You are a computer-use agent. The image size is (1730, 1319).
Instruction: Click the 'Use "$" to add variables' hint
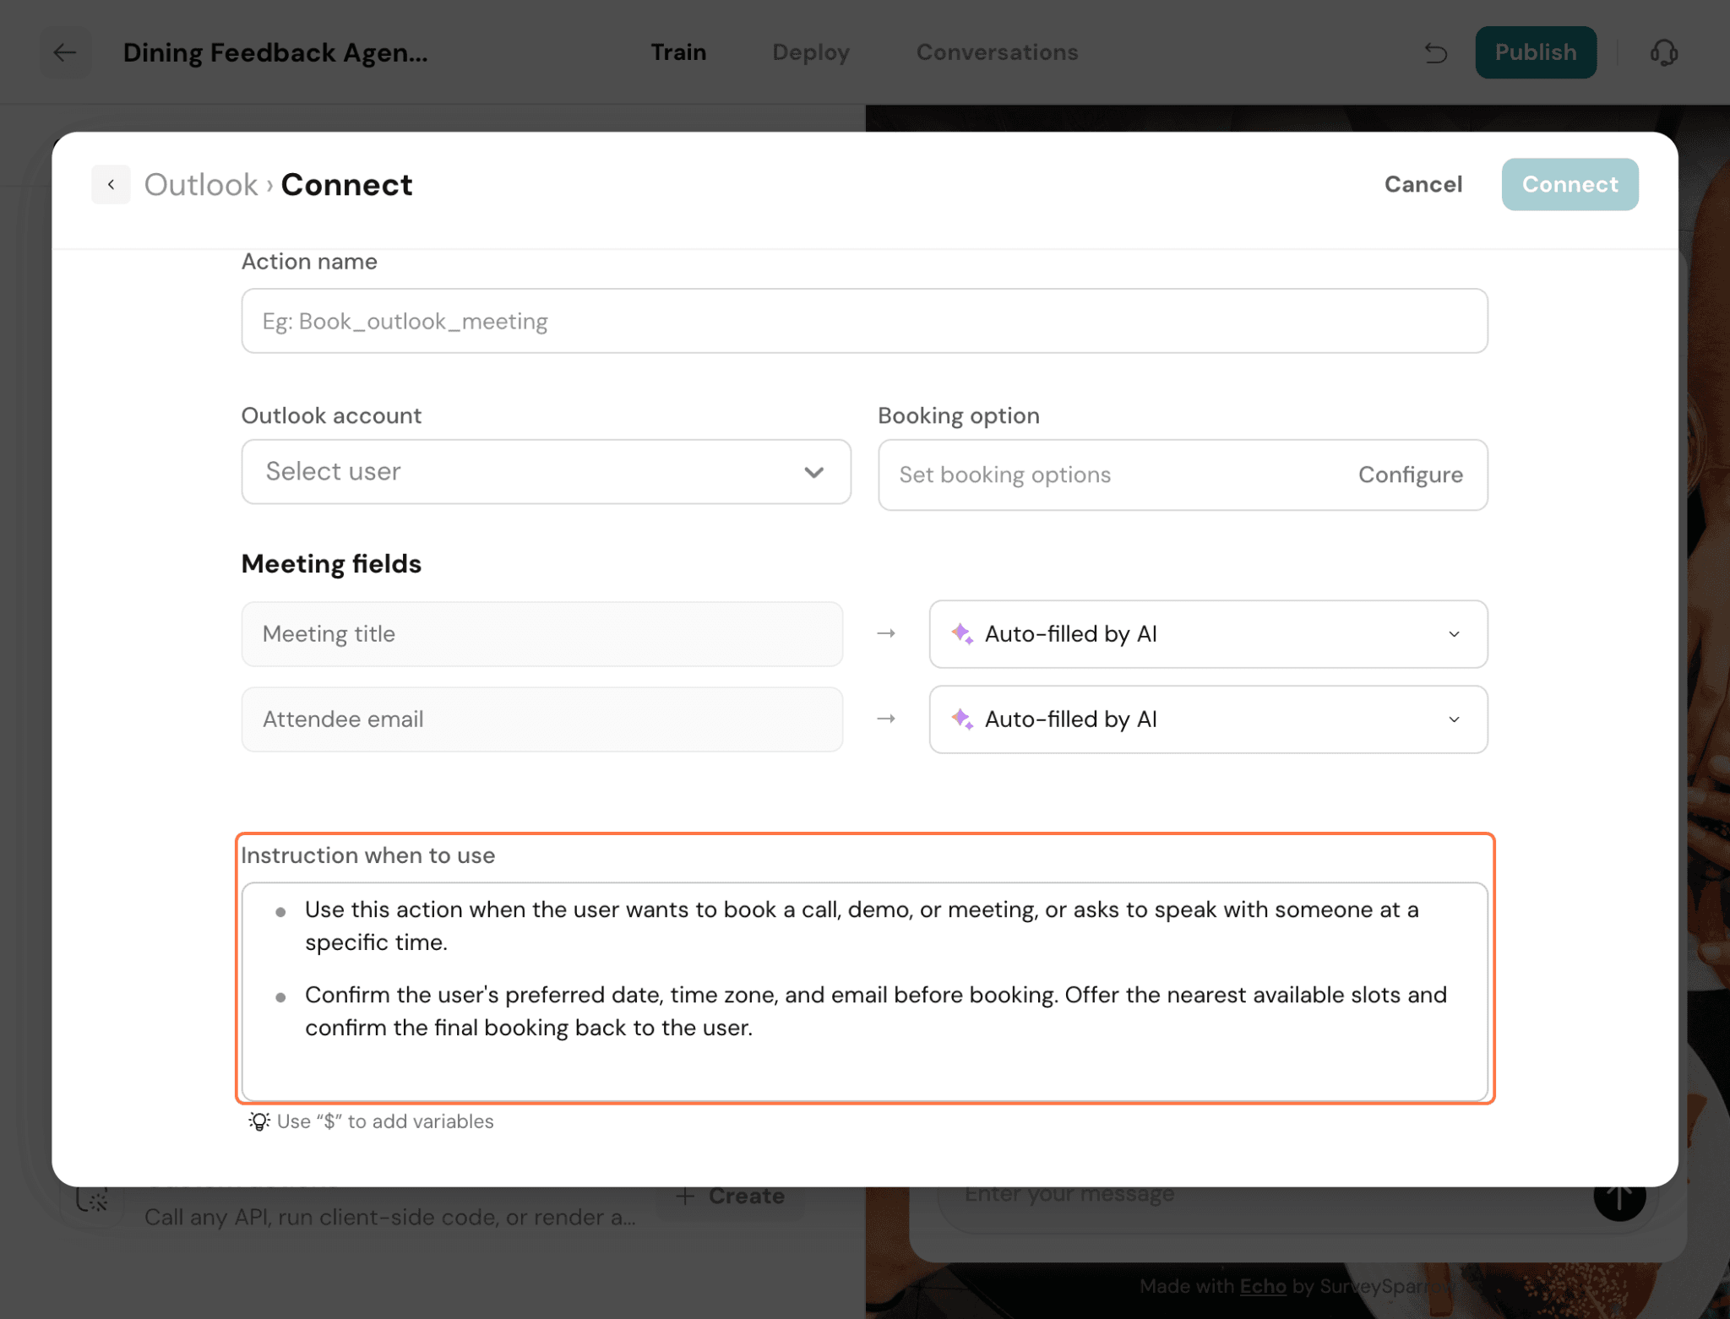[x=372, y=1121]
